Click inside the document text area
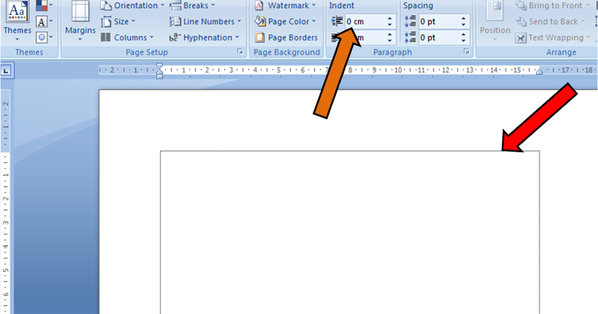Screen dimensions: 598x314 tap(349, 232)
